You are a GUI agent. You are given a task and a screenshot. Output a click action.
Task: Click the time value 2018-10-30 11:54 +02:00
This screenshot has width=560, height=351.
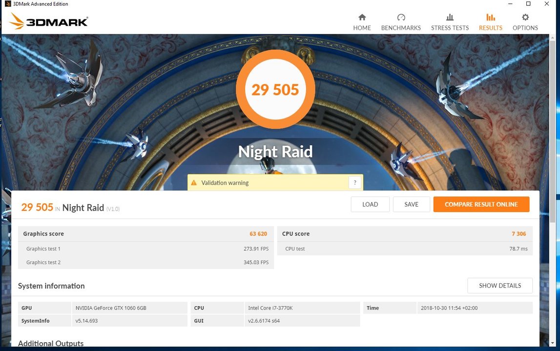449,308
